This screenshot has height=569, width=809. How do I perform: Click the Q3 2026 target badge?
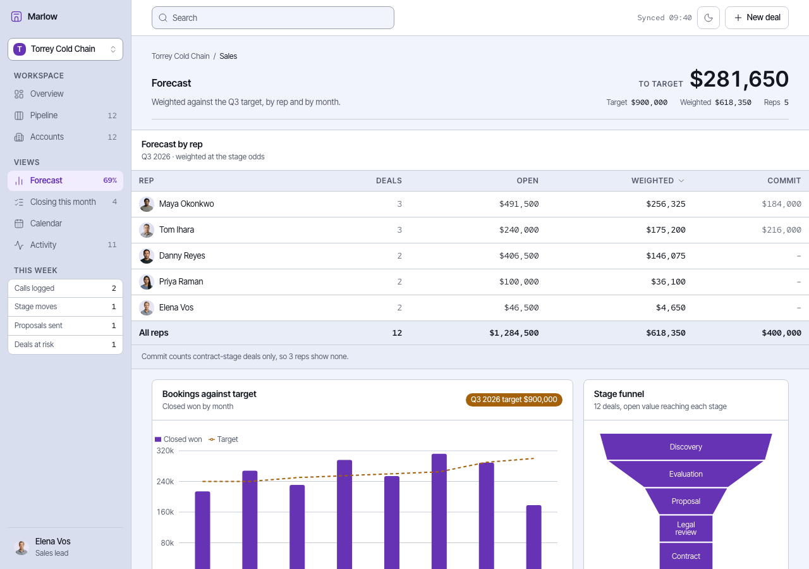pyautogui.click(x=514, y=400)
